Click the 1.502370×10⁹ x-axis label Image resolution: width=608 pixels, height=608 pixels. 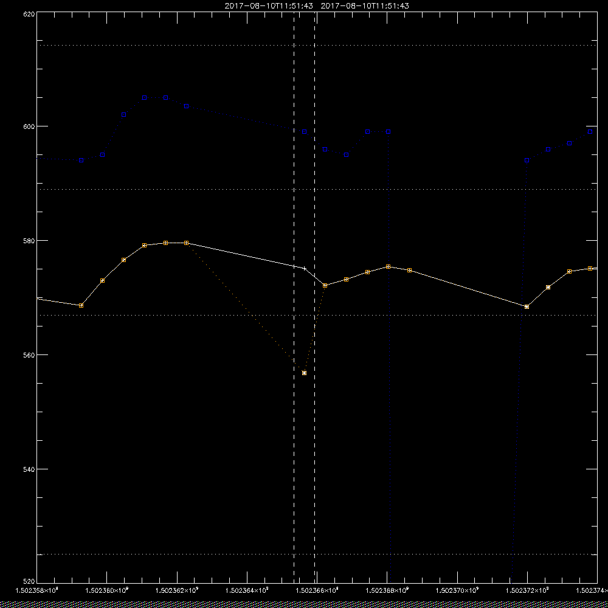click(x=458, y=590)
